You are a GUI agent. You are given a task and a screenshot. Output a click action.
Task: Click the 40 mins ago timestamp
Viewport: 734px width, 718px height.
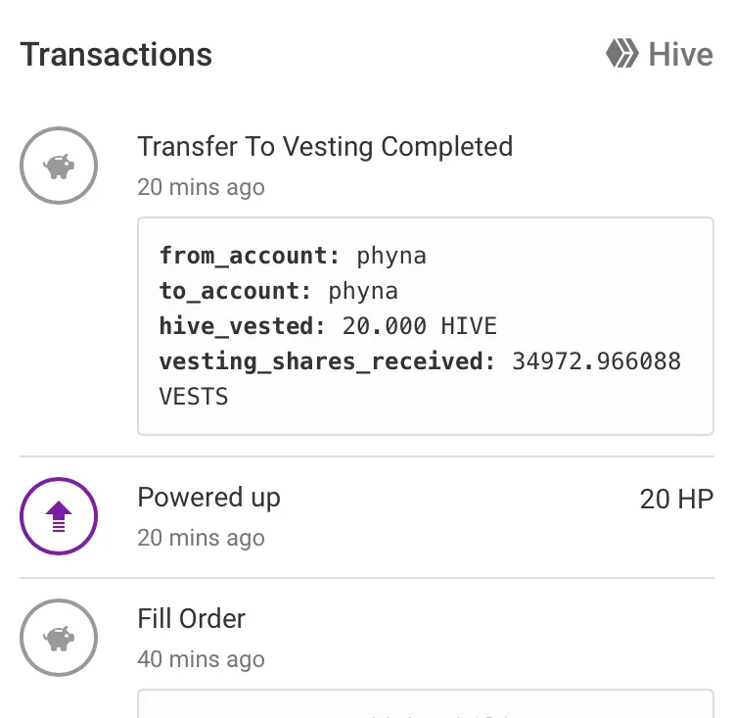[201, 659]
